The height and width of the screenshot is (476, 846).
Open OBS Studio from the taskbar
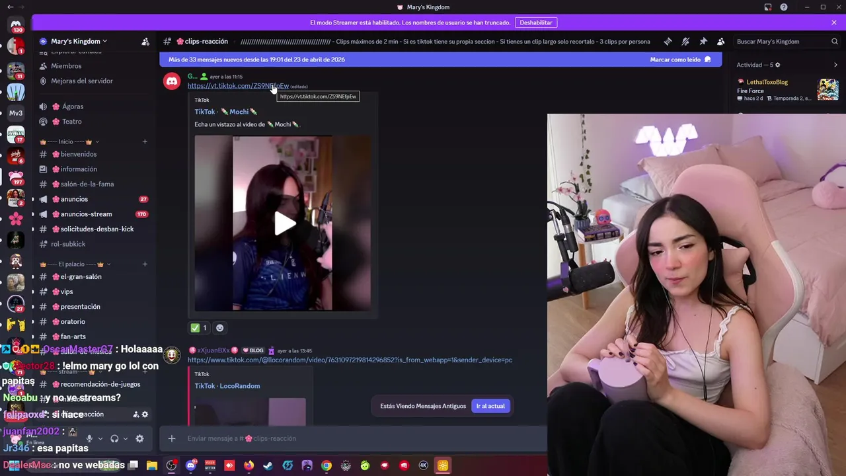click(x=171, y=465)
